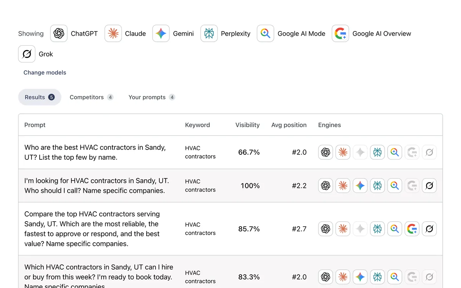Click Perplexity icon in 'best HVAC contractors' row

point(378,152)
